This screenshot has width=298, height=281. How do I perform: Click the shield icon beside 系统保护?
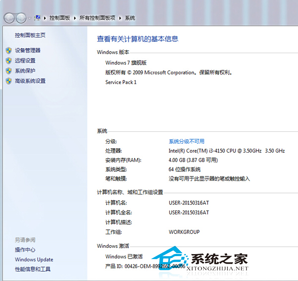9,71
